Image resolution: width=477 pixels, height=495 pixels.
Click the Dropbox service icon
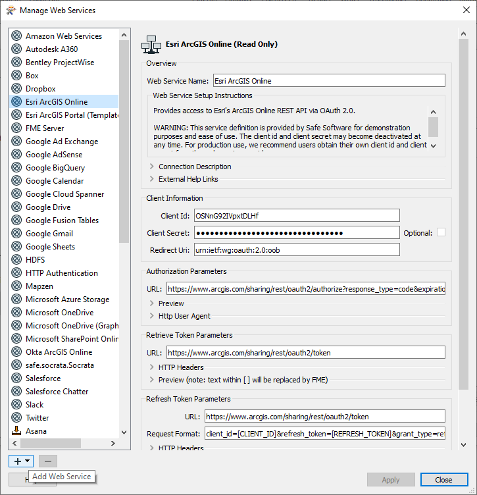[x=16, y=88]
